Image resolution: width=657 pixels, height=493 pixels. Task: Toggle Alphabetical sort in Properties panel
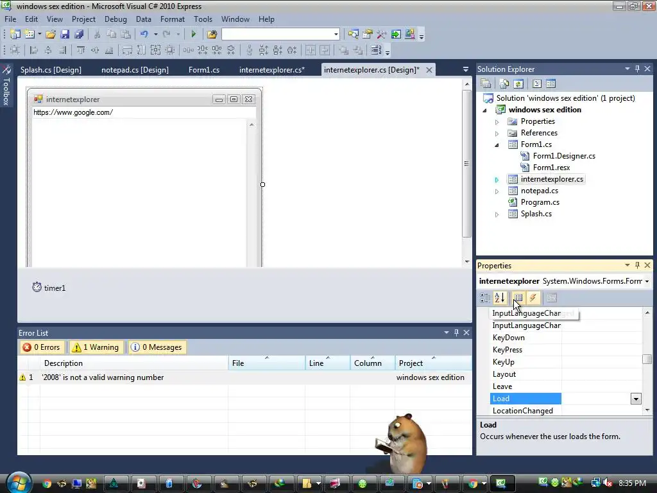pyautogui.click(x=499, y=298)
